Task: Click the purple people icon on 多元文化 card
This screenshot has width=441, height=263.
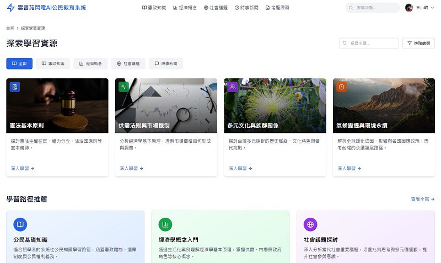Action: (233, 87)
